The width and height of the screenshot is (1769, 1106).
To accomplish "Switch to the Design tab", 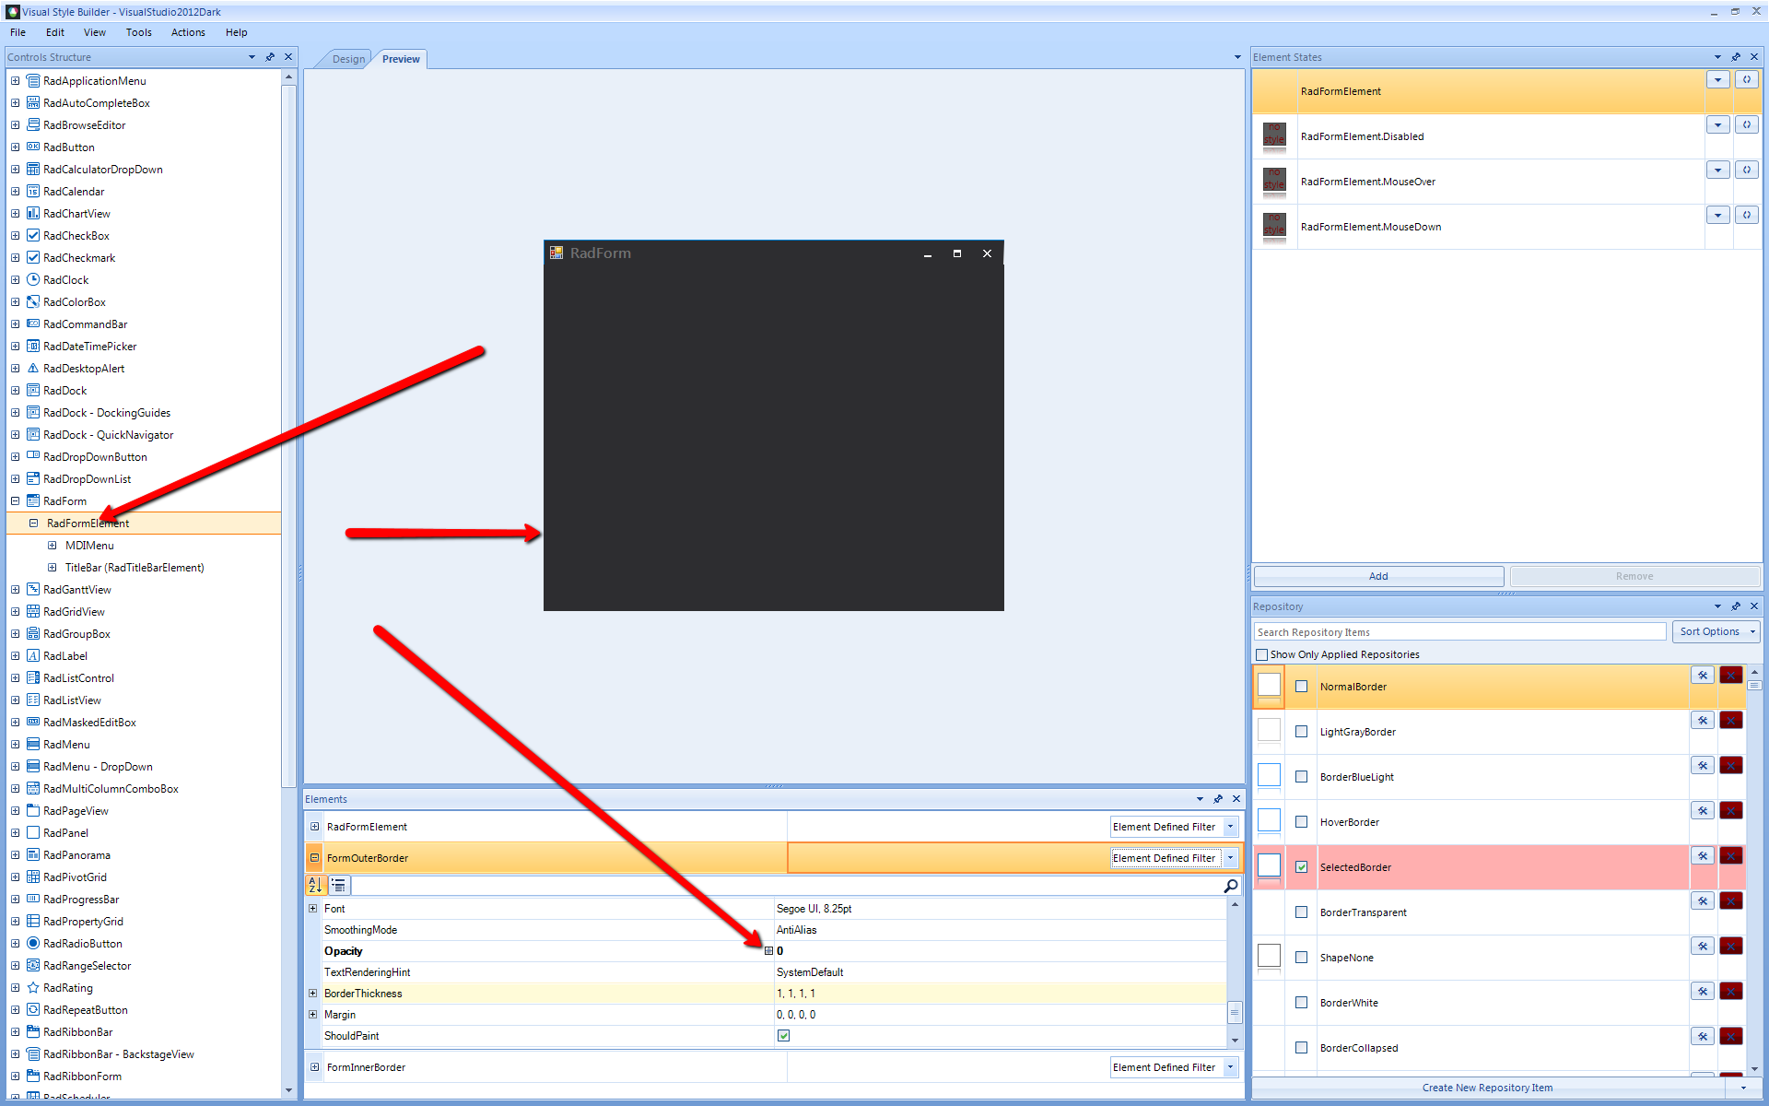I will pos(348,59).
